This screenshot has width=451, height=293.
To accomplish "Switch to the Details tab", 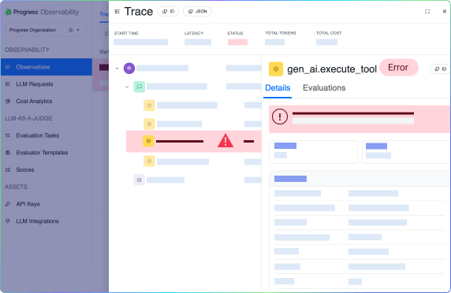I will (278, 88).
